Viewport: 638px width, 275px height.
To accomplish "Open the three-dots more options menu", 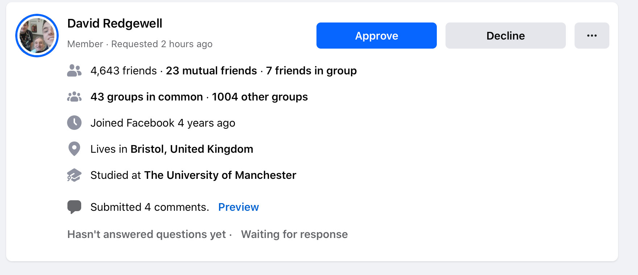I will coord(592,36).
